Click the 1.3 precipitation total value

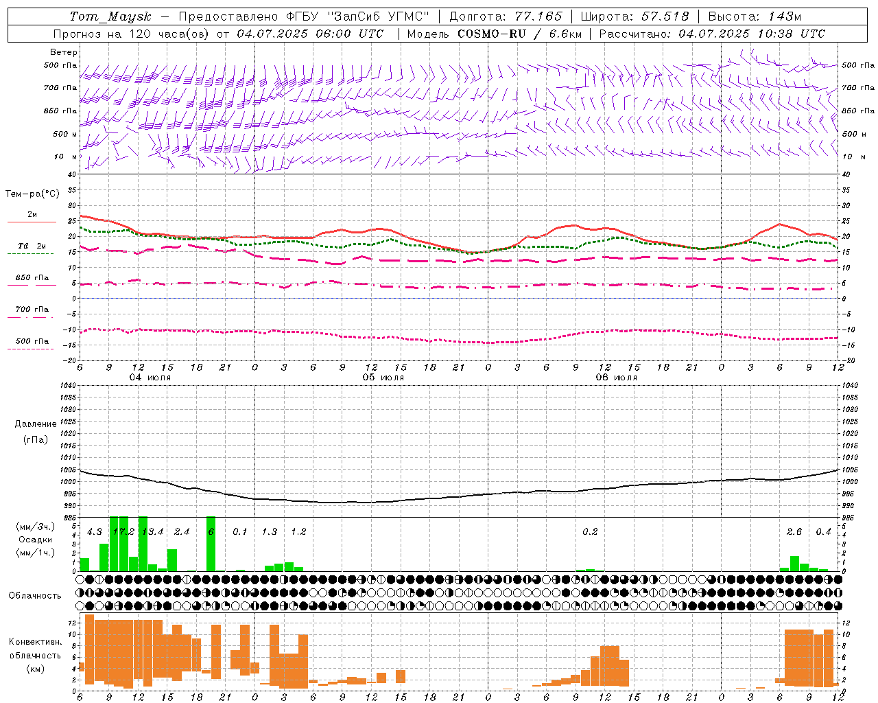point(270,532)
